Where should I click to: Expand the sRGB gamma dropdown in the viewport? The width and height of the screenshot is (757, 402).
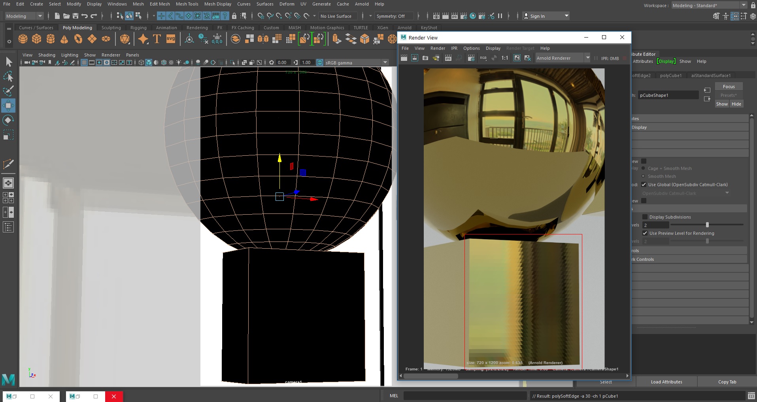pos(385,62)
